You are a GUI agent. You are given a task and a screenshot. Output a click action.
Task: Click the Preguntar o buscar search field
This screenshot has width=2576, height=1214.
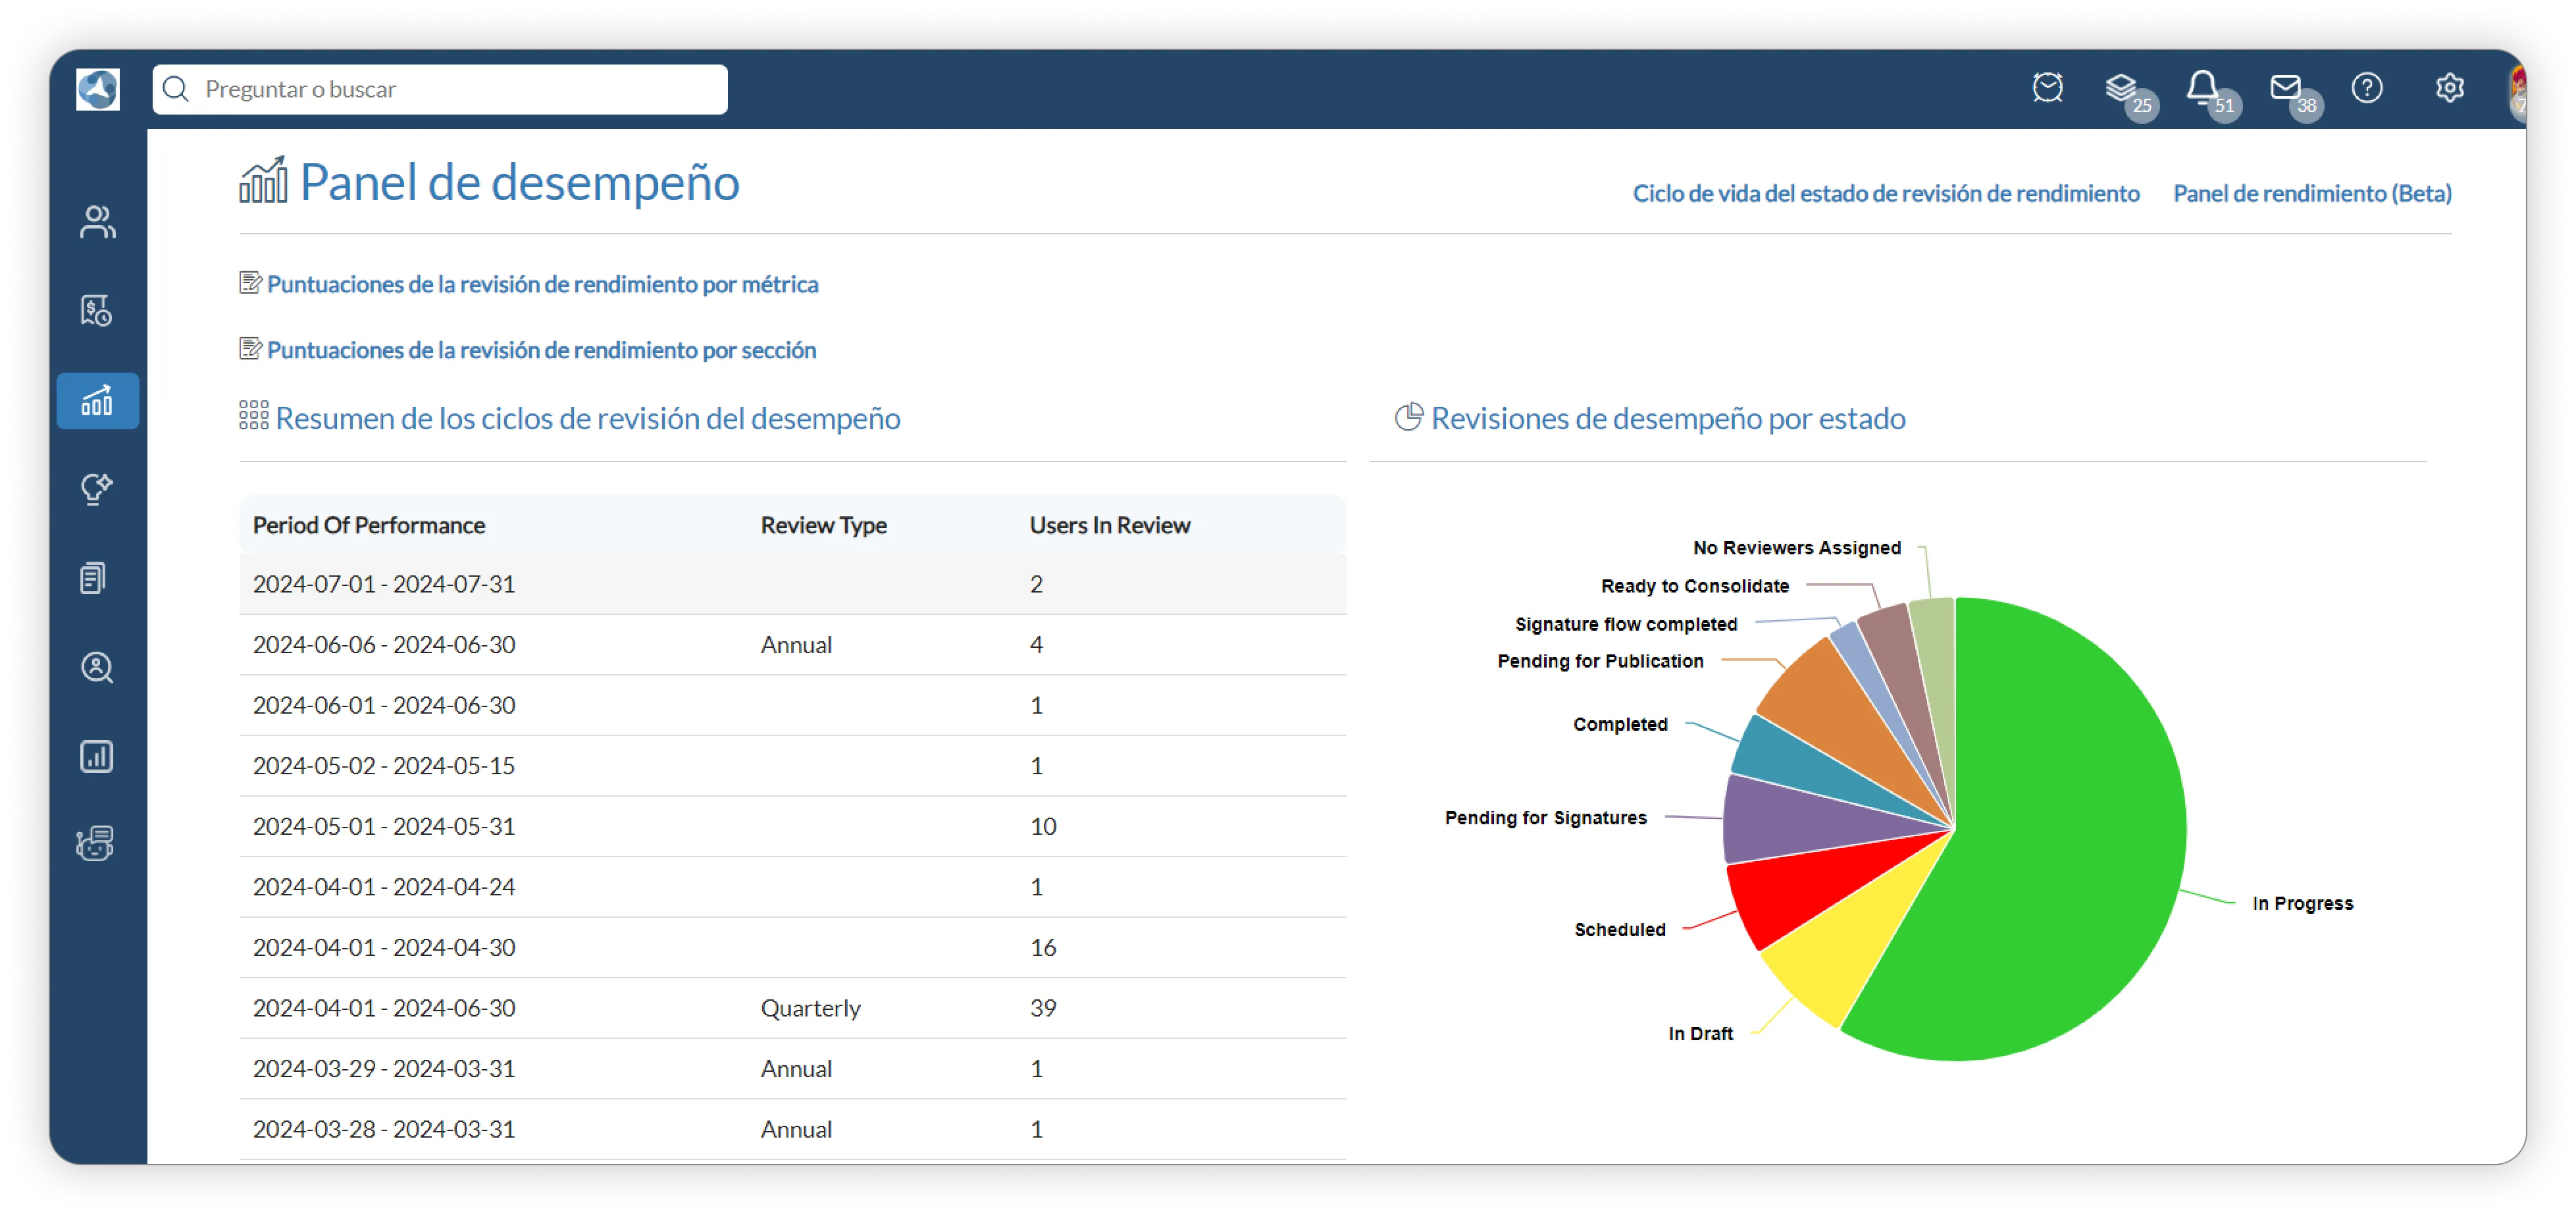point(440,89)
